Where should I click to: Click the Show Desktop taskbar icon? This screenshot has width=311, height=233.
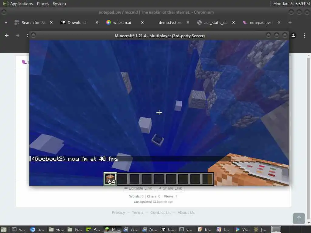tap(4, 229)
